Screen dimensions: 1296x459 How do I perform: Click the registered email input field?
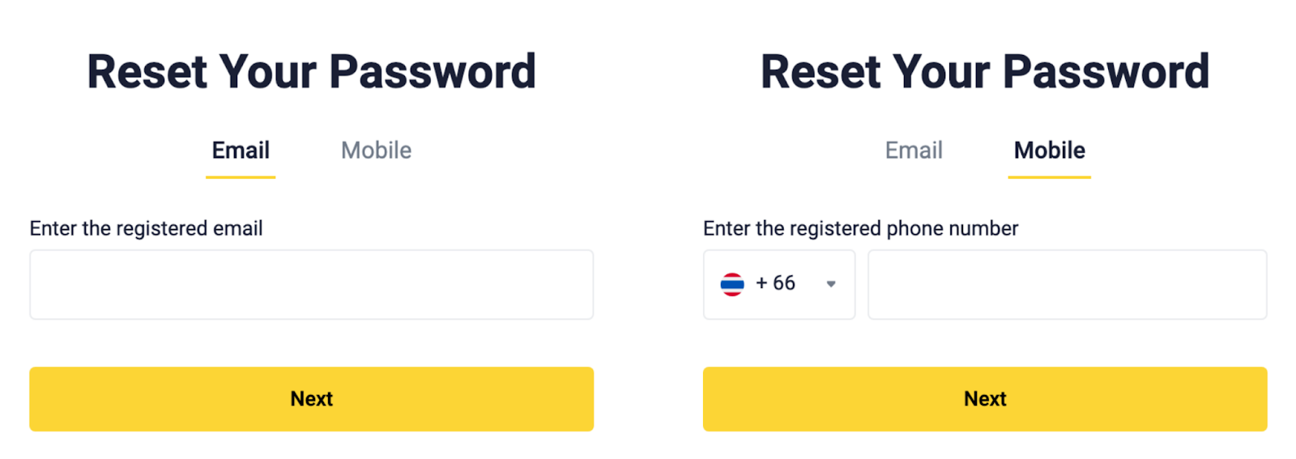pos(311,284)
